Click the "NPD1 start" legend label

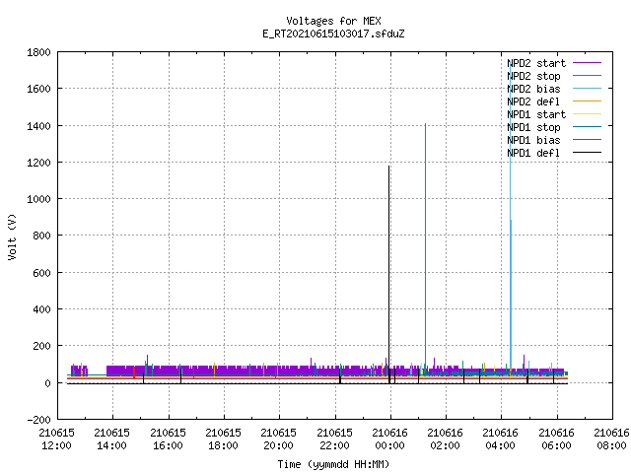click(536, 114)
